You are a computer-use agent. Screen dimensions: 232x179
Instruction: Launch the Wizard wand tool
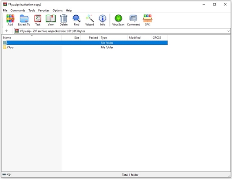tap(90, 20)
